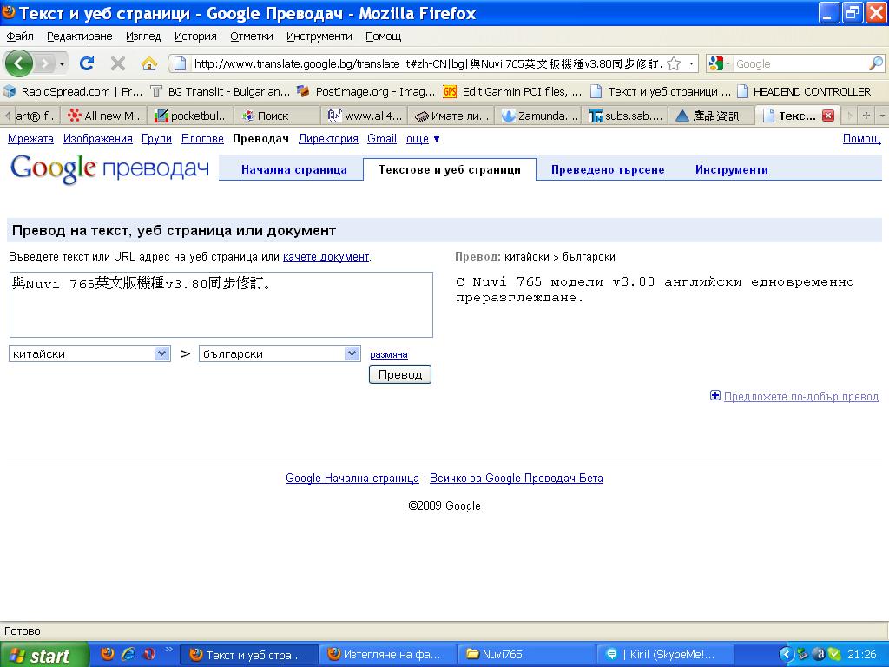Click the Изображения link
Image resolution: width=889 pixels, height=667 pixels.
tap(97, 138)
